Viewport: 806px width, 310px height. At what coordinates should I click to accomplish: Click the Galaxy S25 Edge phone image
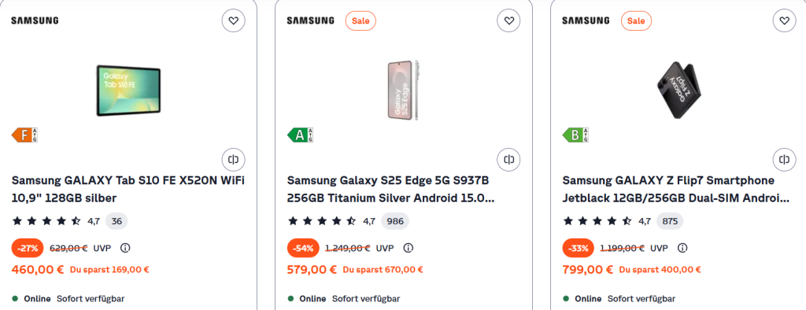tap(404, 90)
